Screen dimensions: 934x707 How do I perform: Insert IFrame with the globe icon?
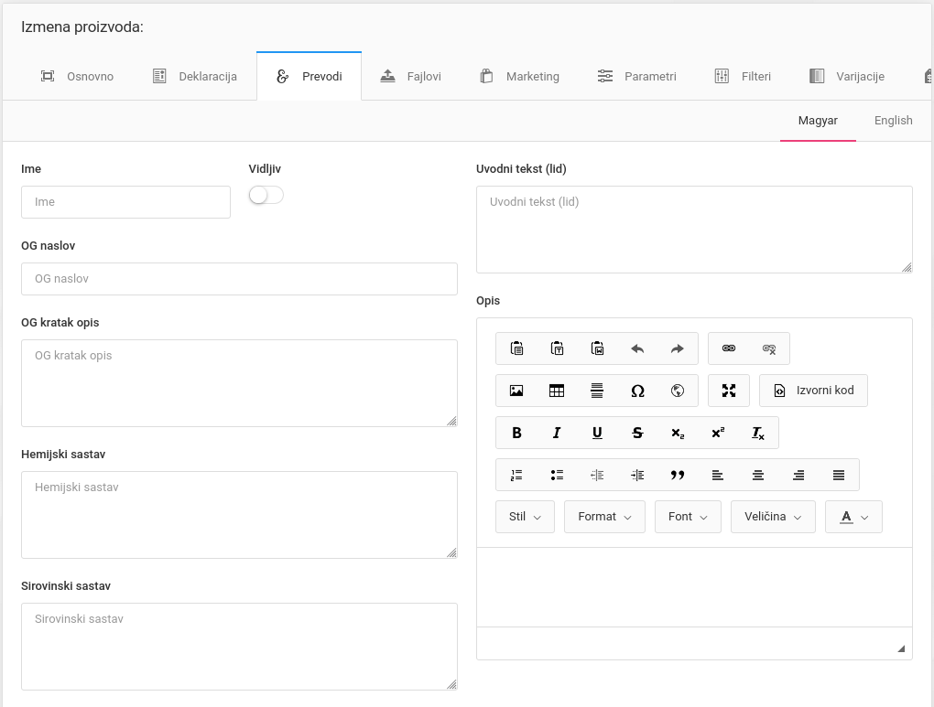(678, 391)
